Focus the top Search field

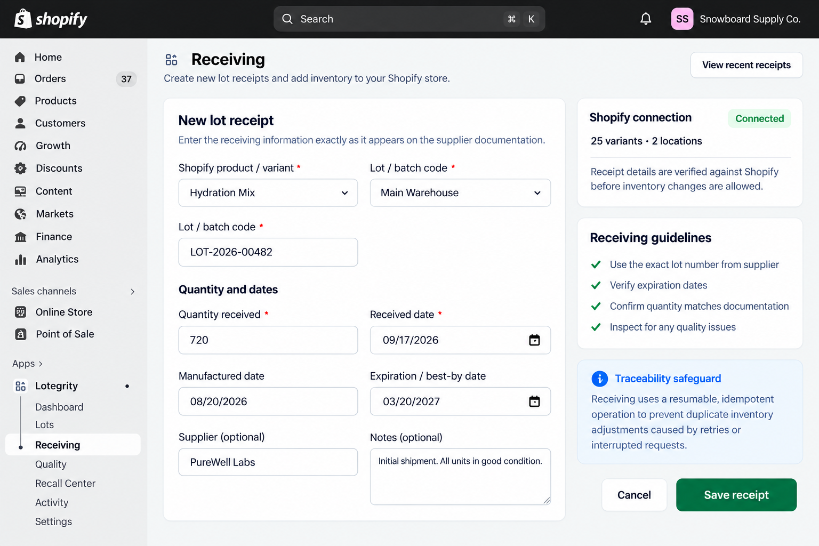click(x=409, y=19)
